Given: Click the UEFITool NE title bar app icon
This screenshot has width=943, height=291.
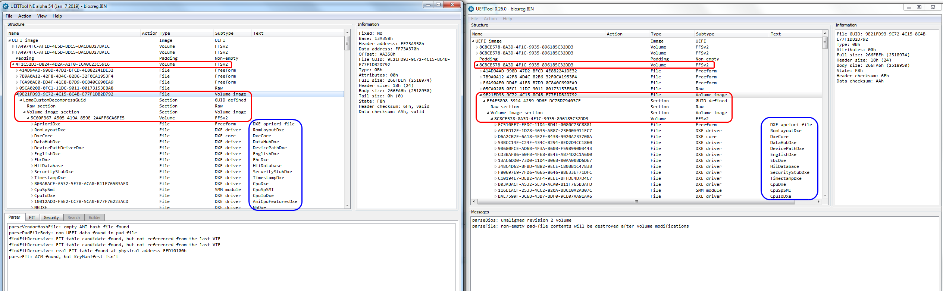Looking at the screenshot, I should coord(6,6).
